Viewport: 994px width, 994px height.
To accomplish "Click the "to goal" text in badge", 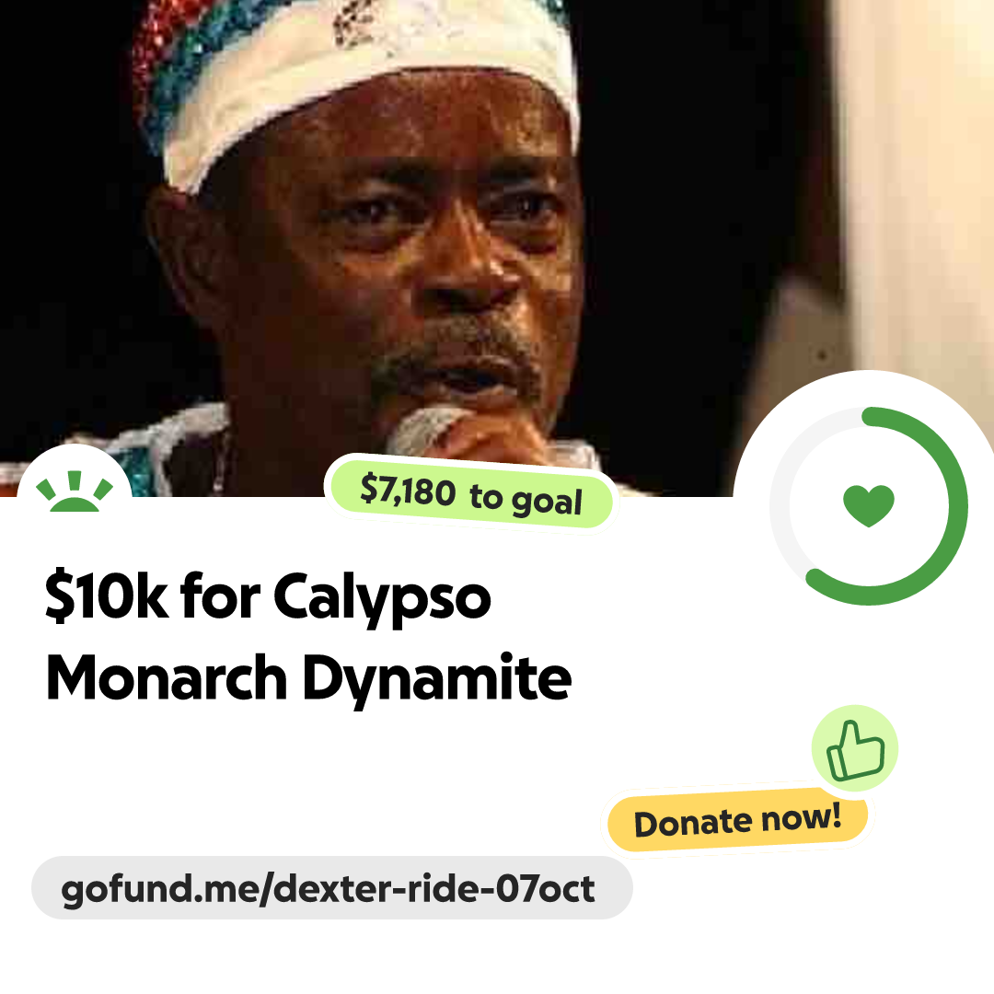I will coord(526,501).
